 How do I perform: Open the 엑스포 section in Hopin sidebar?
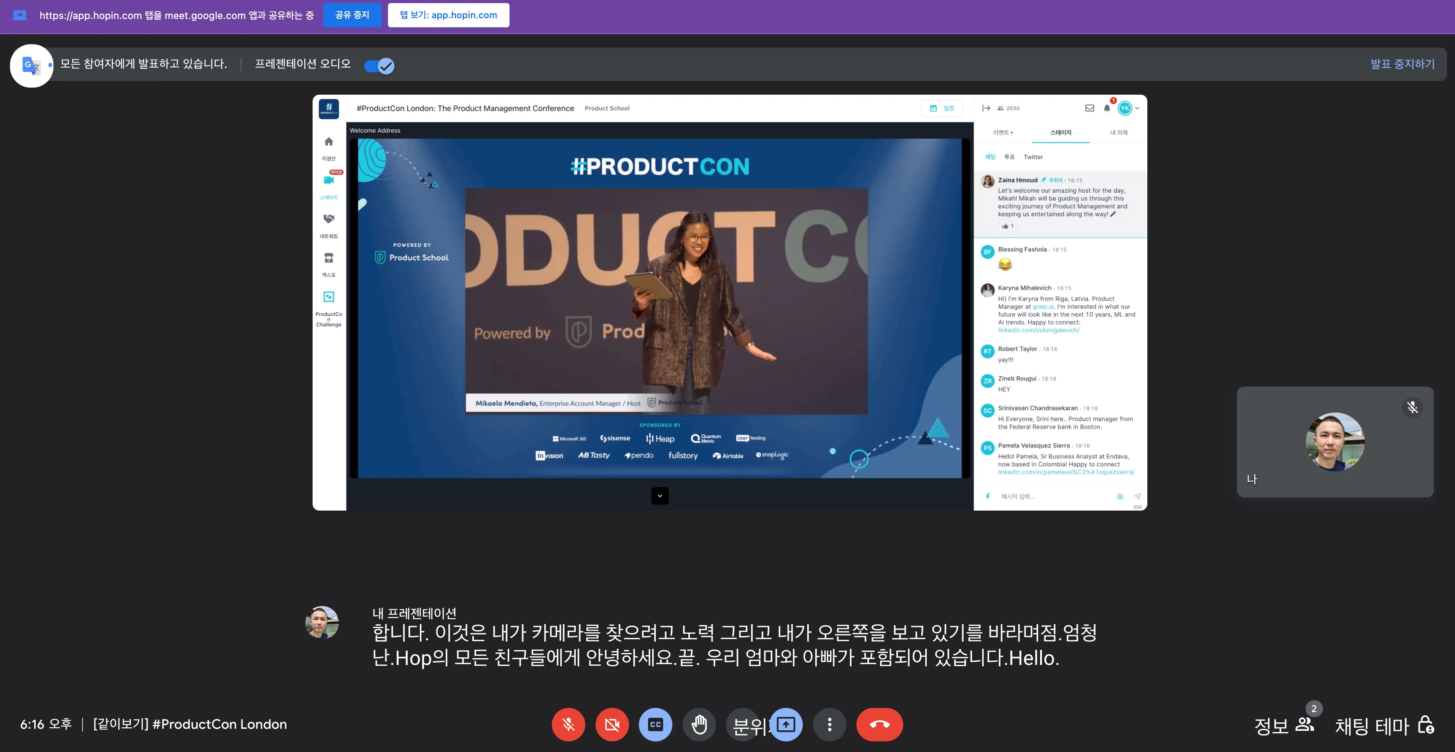coord(329,259)
